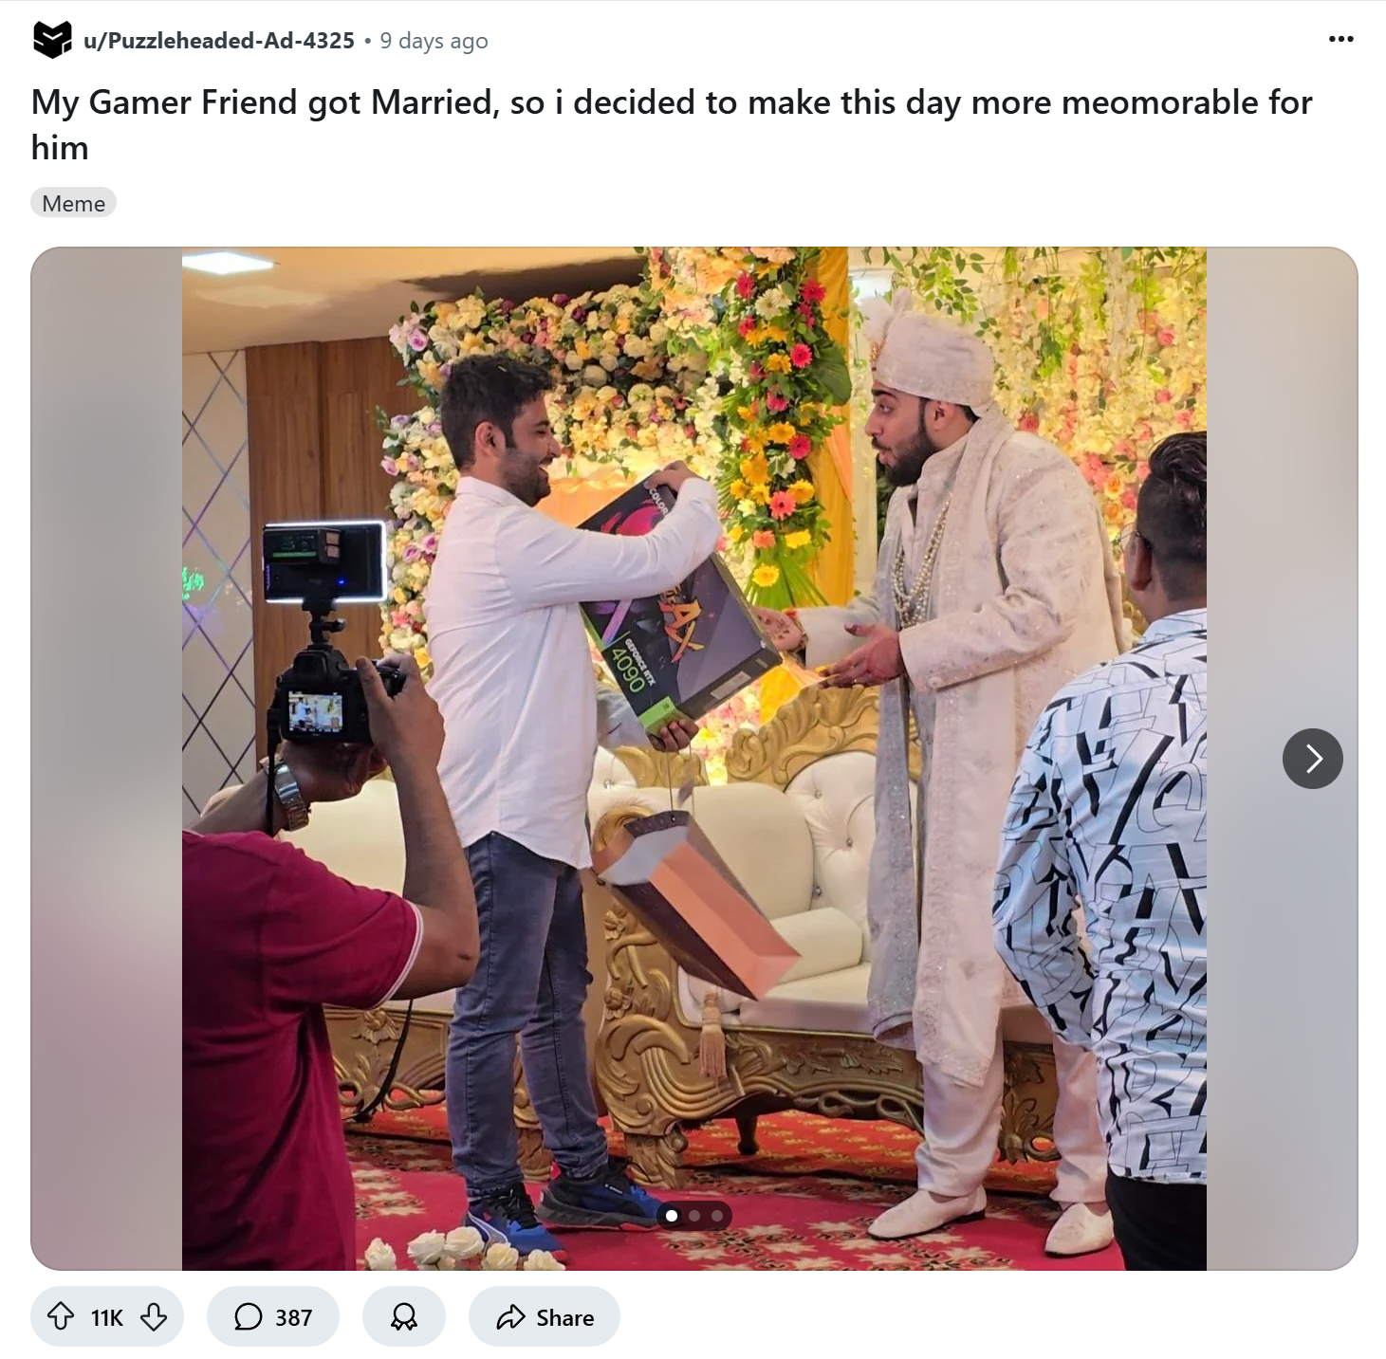Click the blurred left margin of gallery
The height and width of the screenshot is (1359, 1386).
click(x=106, y=759)
